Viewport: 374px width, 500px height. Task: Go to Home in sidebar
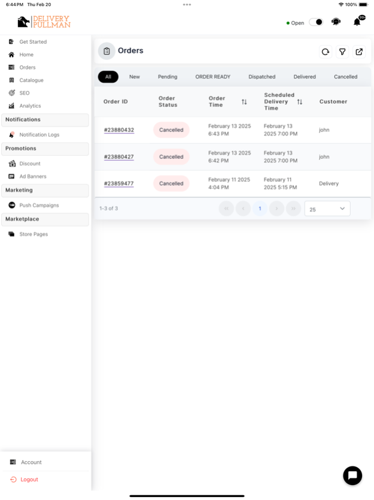pos(26,55)
